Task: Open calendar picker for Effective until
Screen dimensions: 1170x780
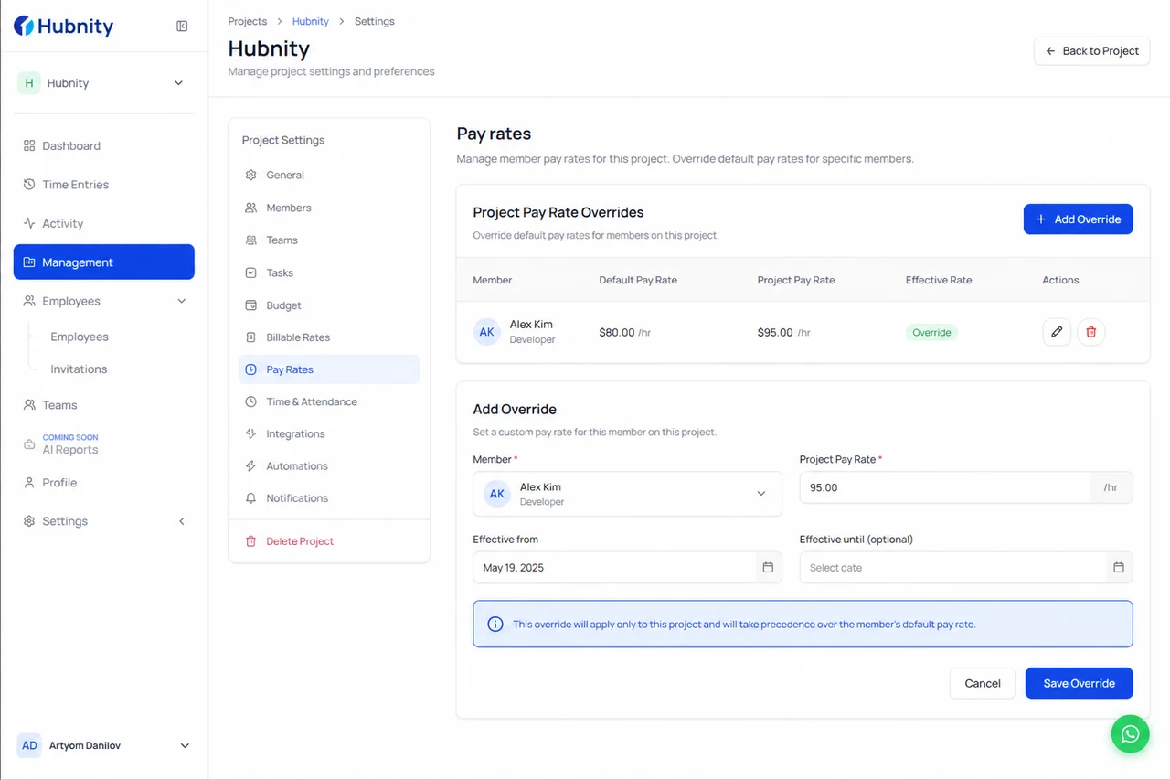Action: [x=1119, y=568]
